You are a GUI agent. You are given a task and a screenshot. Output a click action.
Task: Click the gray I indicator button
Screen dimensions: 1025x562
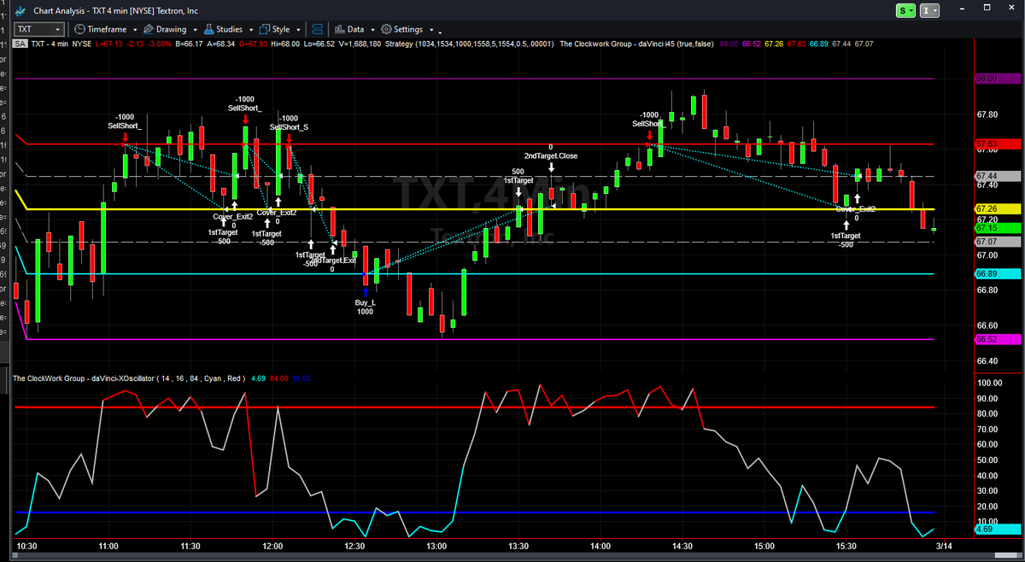pos(929,10)
